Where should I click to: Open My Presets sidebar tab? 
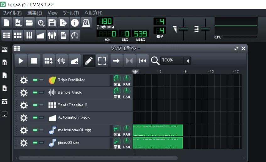(x=5, y=88)
